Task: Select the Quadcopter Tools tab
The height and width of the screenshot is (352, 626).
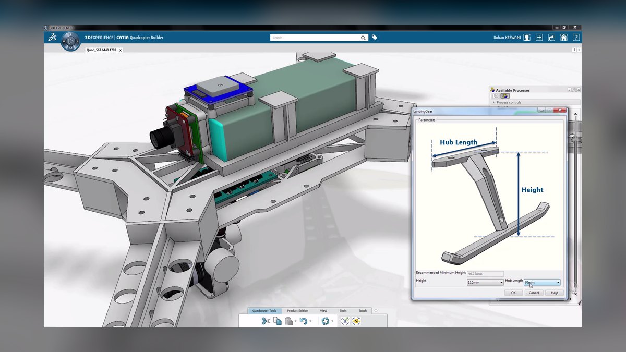Action: point(264,311)
